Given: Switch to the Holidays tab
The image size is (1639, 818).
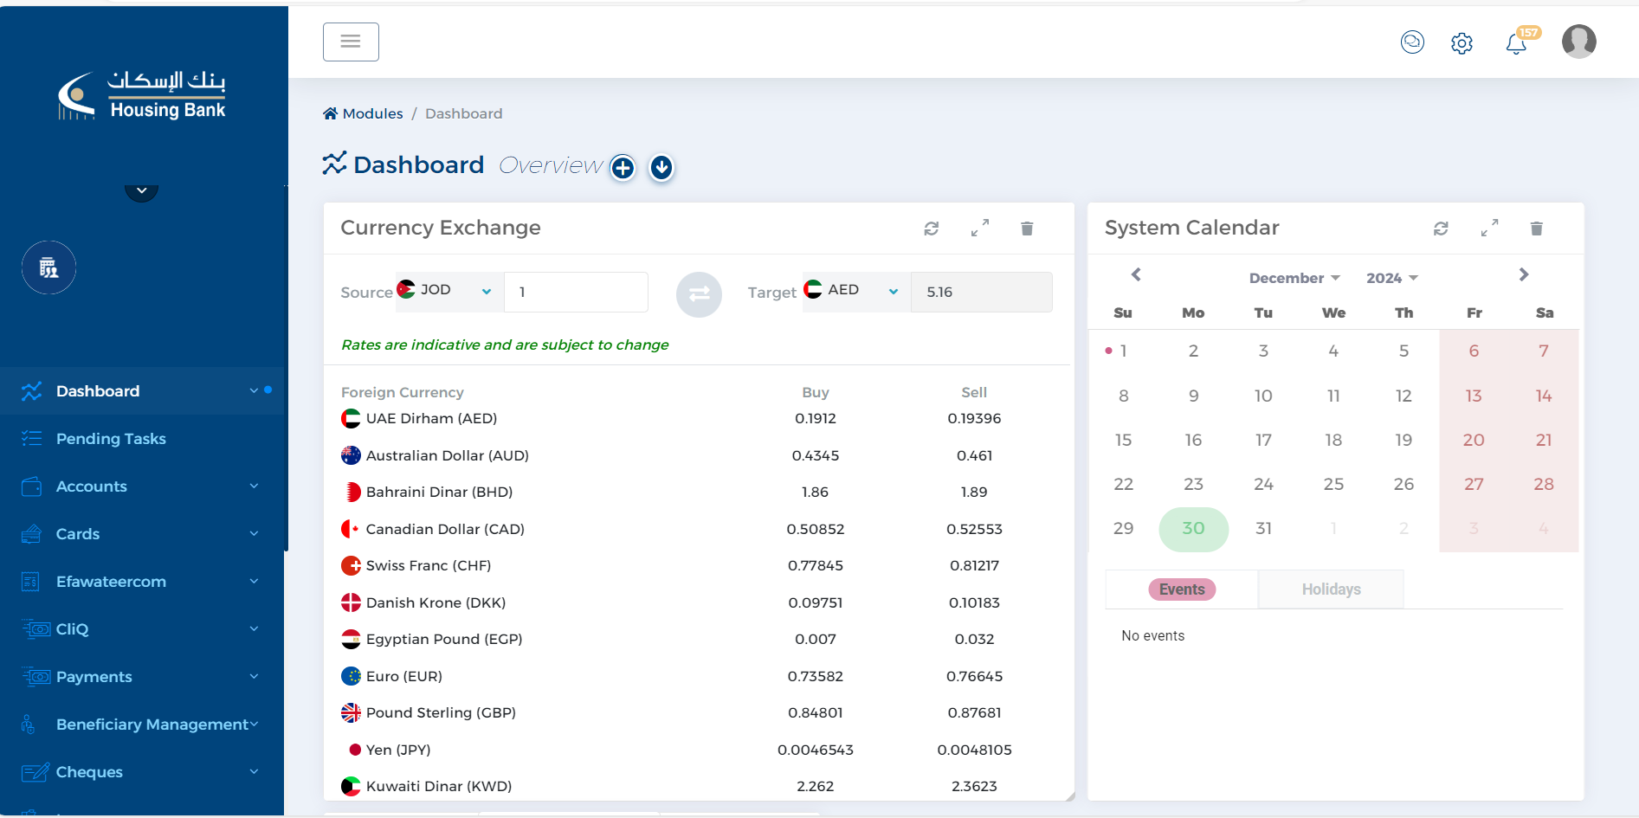Looking at the screenshot, I should [x=1331, y=589].
